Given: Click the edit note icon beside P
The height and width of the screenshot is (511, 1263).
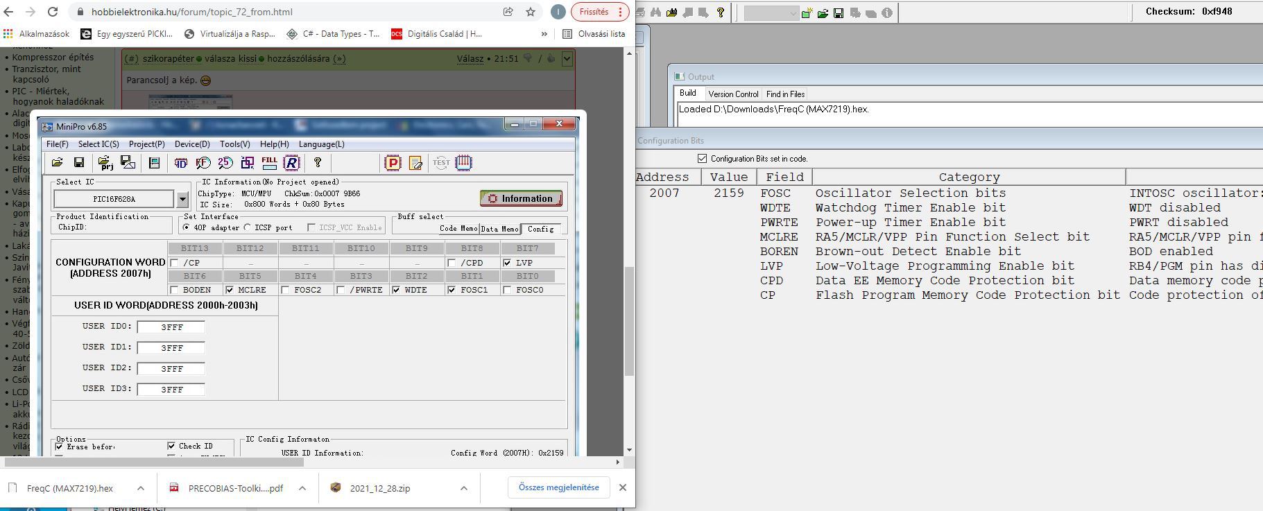Looking at the screenshot, I should point(415,163).
